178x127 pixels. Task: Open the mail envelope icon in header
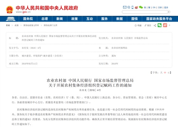[125, 7]
